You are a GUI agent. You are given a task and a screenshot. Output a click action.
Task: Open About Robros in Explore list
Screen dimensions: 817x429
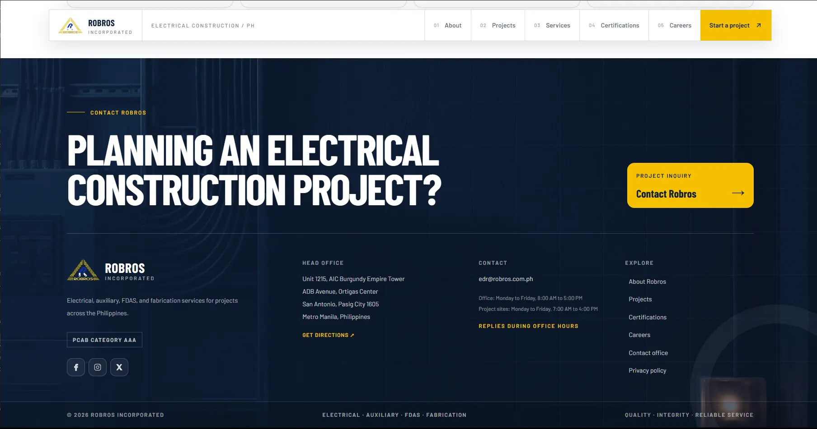tap(647, 282)
